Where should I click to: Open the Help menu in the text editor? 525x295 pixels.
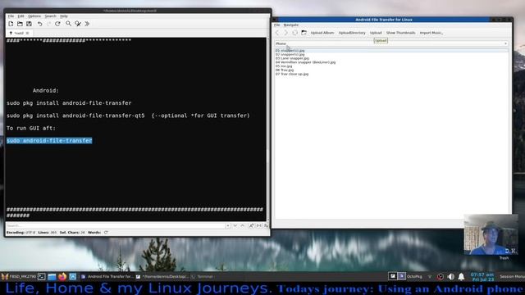pyautogui.click(x=64, y=16)
